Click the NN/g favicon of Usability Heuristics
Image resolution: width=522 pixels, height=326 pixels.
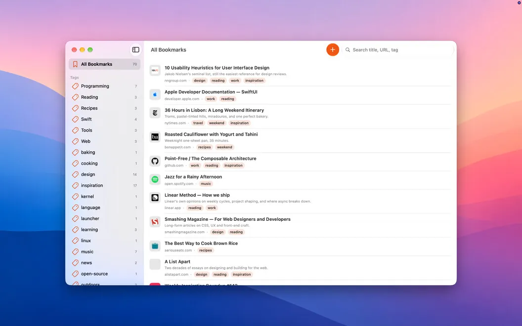point(155,71)
